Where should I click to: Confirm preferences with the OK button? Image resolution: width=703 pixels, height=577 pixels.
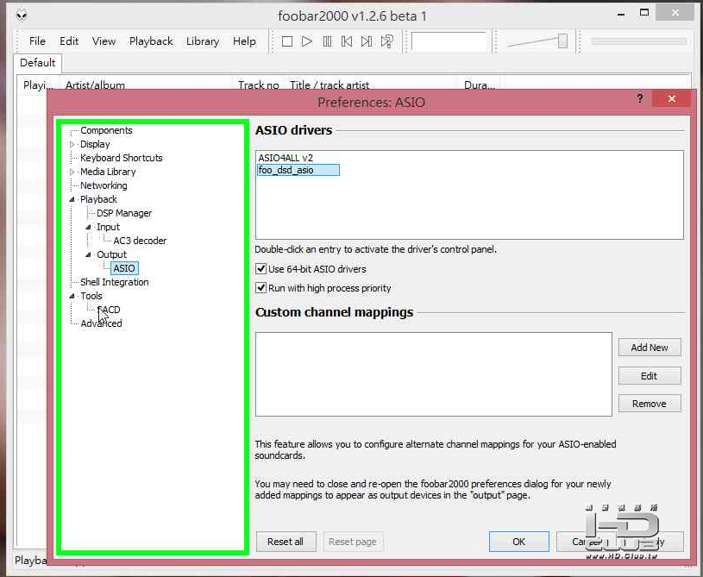(518, 542)
